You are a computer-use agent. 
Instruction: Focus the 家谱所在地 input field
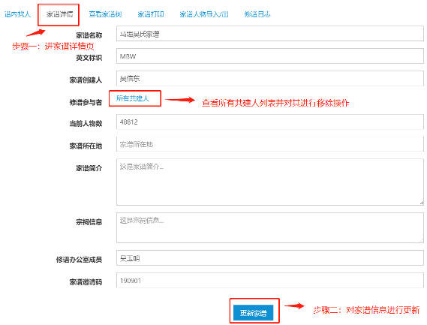(270, 144)
